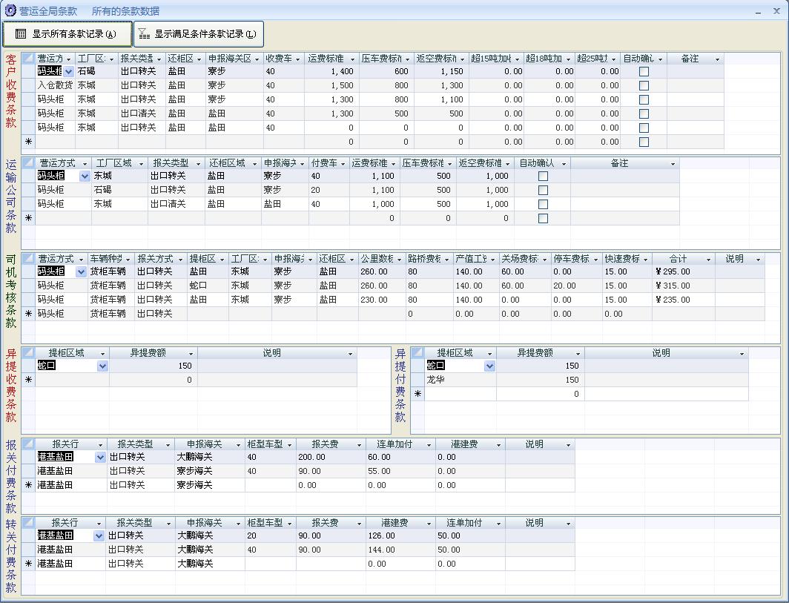Open filter arrow of 合计 column header
789x603 pixels.
coord(708,259)
